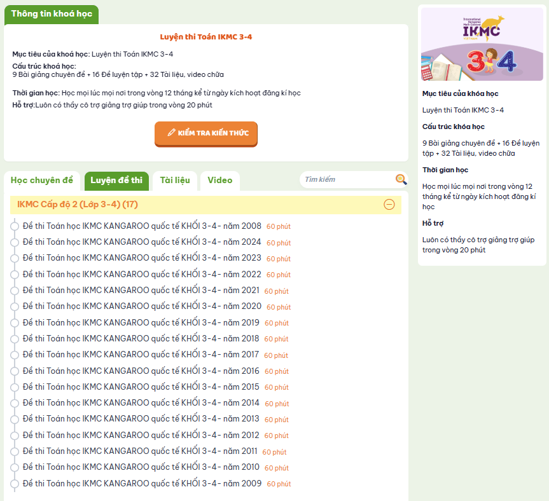Image resolution: width=549 pixels, height=501 pixels.
Task: Collapse IKMC Cấp độ 2 section with minus icon
Action: [x=389, y=204]
